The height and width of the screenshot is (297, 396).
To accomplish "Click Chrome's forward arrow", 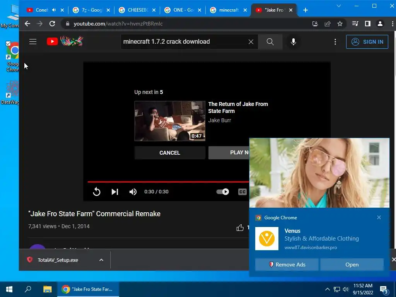I will pos(40,24).
